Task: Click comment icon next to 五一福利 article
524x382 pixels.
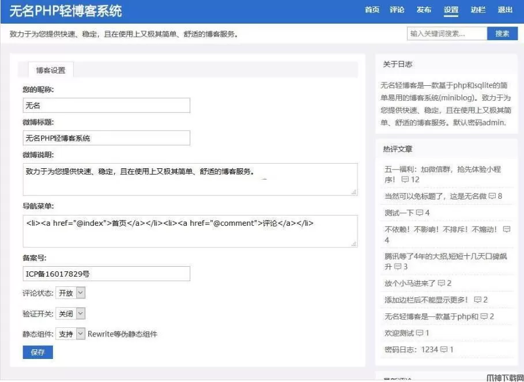Action: [x=405, y=180]
